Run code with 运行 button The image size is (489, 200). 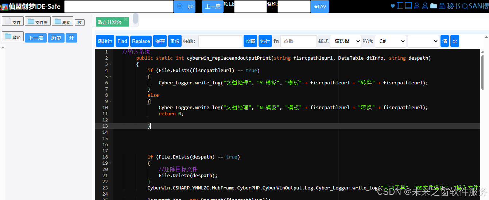265,41
